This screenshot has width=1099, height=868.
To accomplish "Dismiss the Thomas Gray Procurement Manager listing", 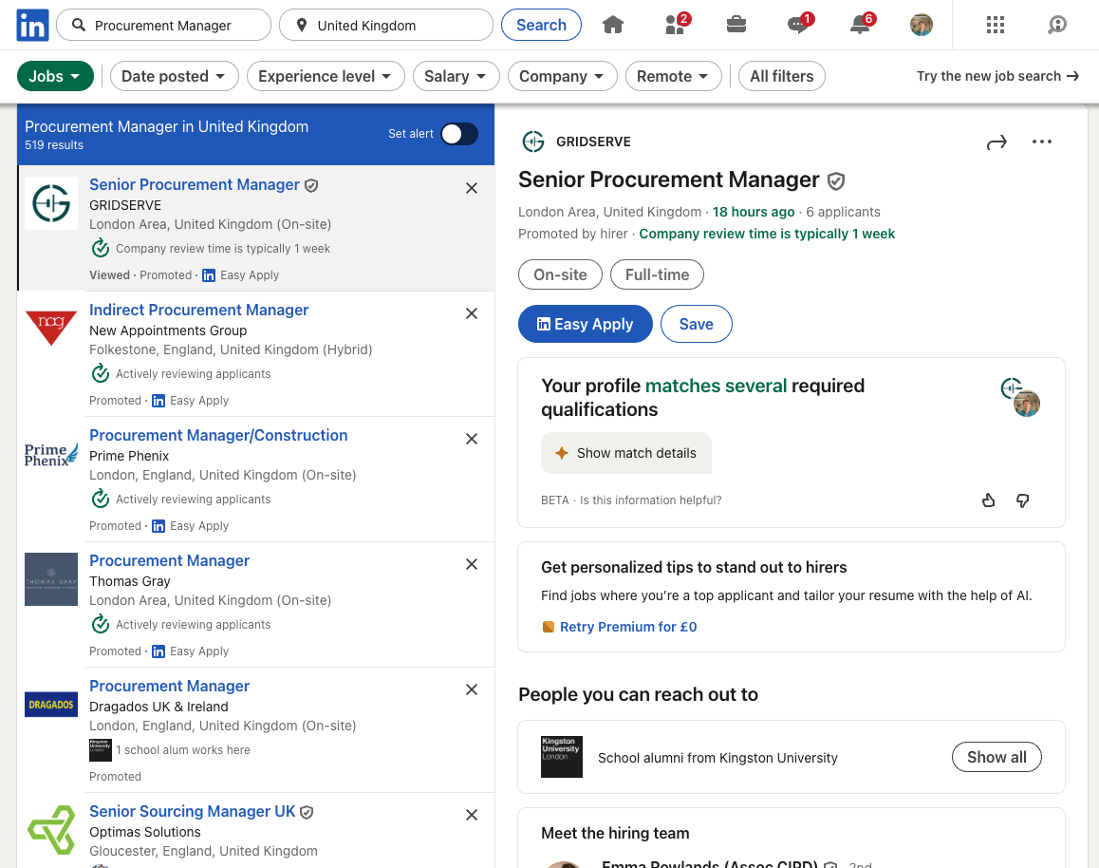I will pyautogui.click(x=472, y=564).
